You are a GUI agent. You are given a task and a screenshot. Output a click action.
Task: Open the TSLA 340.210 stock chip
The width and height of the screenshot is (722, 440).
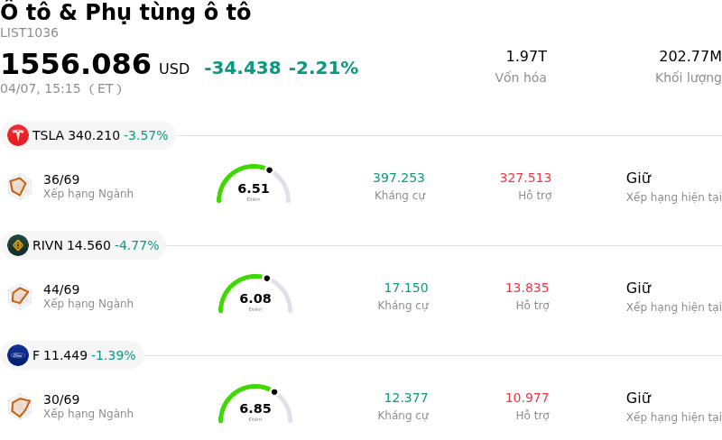tap(88, 135)
